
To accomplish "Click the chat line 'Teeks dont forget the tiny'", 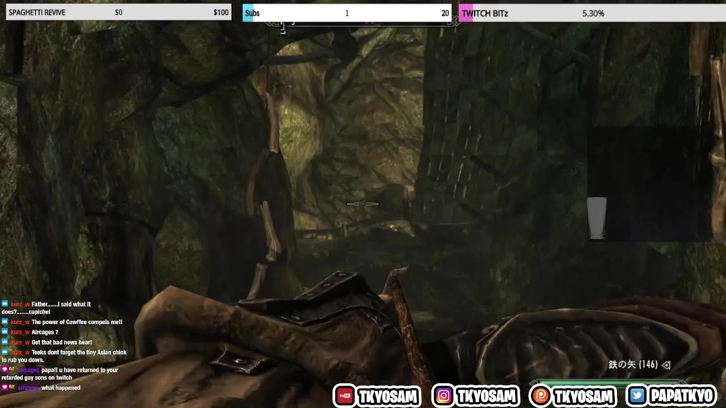I will point(79,352).
